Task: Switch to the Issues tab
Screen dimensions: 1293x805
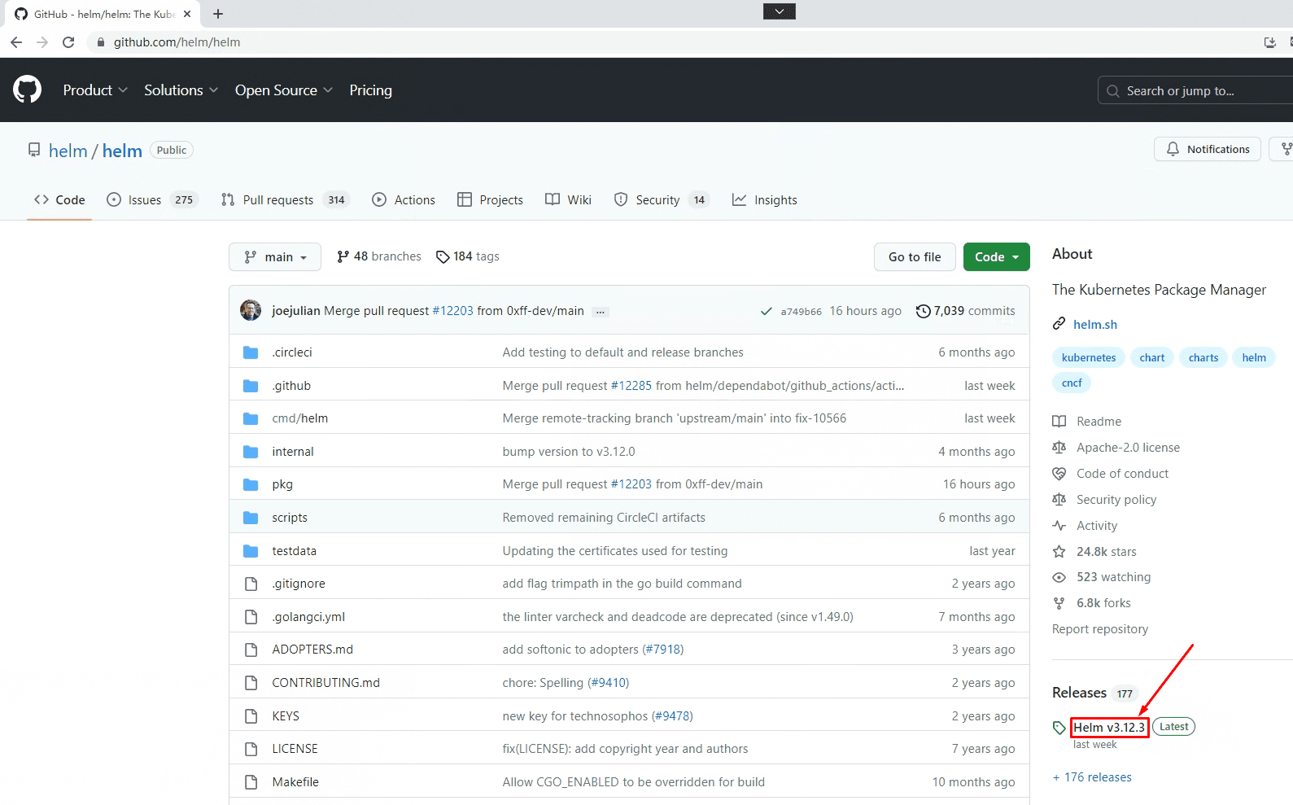Action: tap(152, 200)
